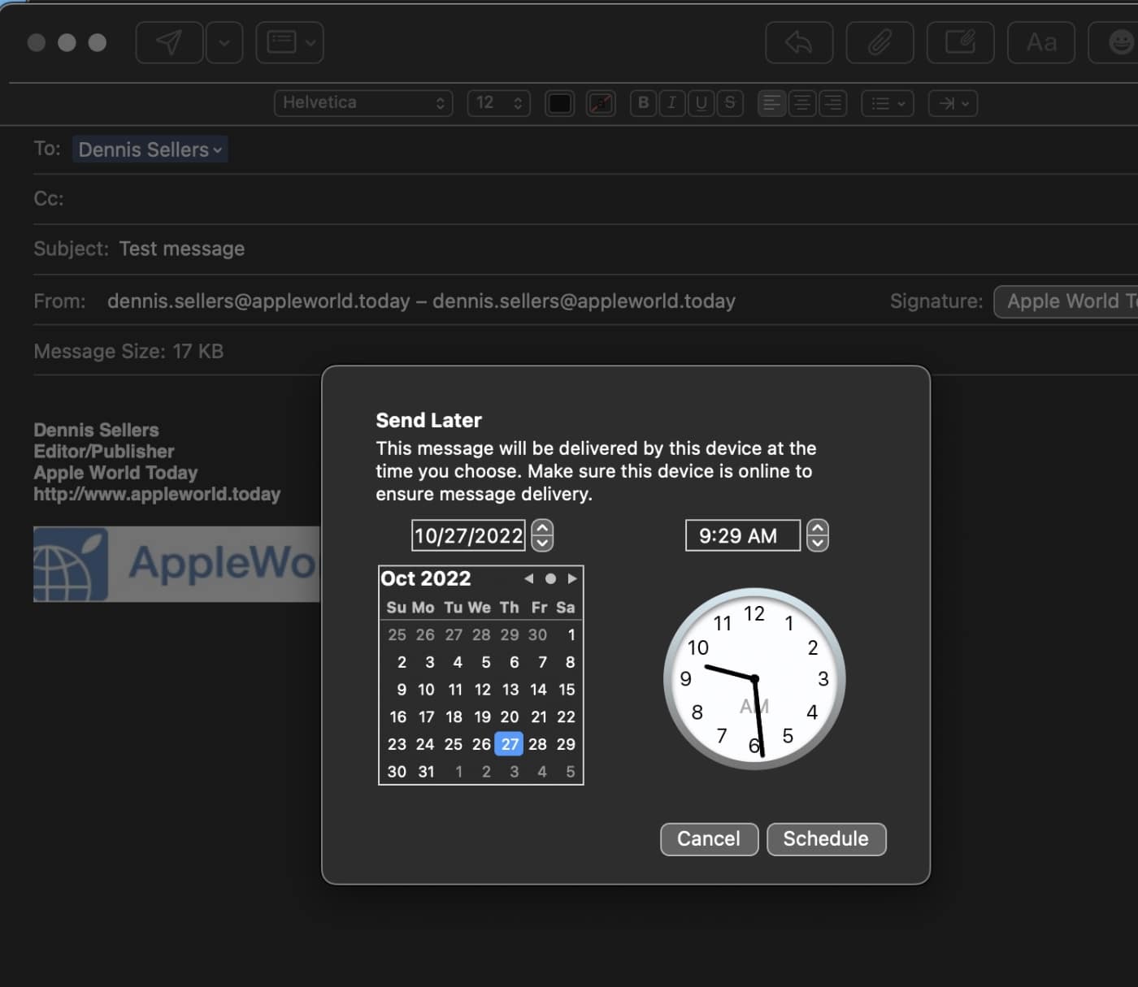Select October 28 in the calendar
The height and width of the screenshot is (987, 1138).
point(537,744)
